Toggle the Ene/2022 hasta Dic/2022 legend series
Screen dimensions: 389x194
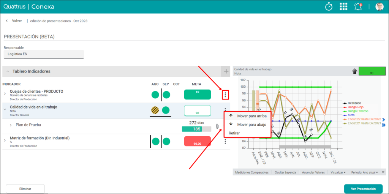(362, 119)
